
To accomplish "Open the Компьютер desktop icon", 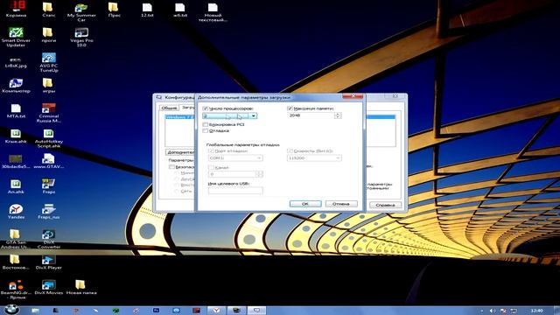I will pos(16,86).
